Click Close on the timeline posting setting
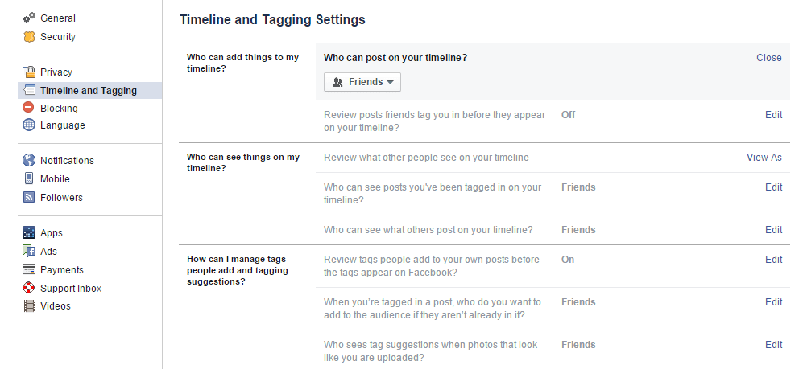The height and width of the screenshot is (369, 799). [769, 58]
